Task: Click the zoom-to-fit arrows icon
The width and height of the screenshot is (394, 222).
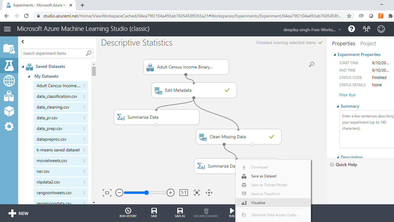Action: 197,193
